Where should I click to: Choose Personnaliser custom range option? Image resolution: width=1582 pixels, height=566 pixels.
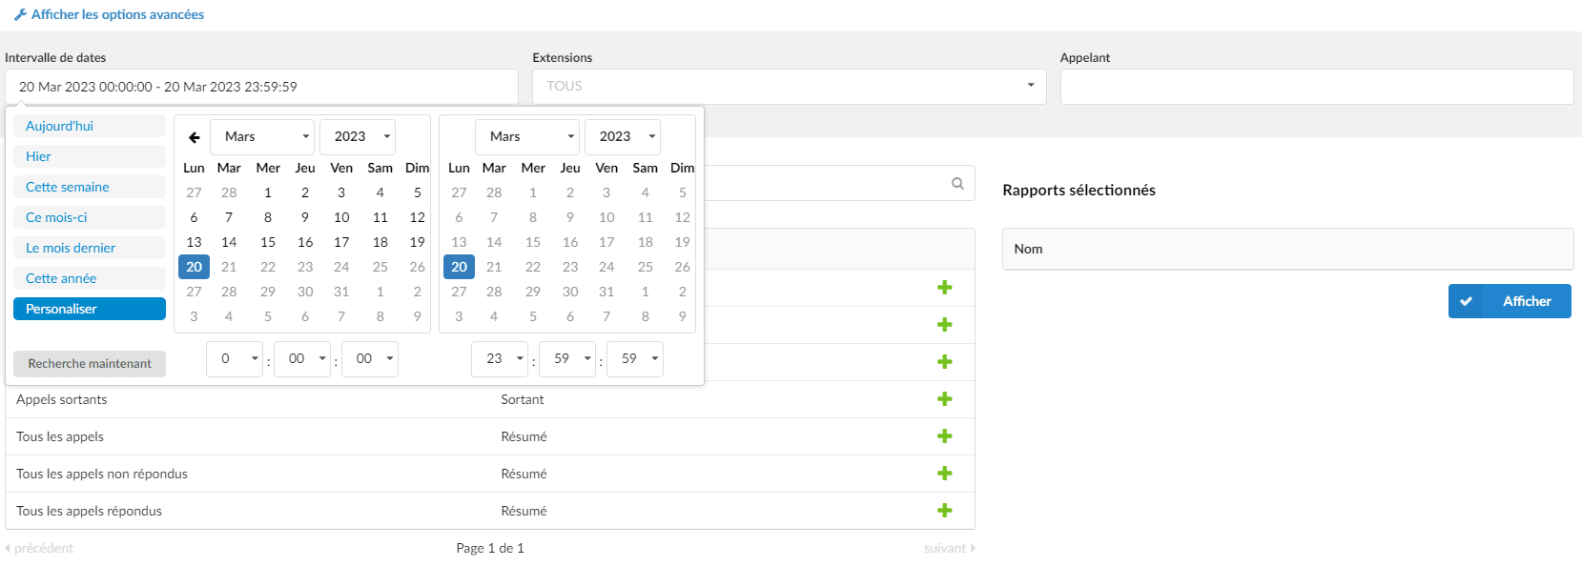point(90,309)
